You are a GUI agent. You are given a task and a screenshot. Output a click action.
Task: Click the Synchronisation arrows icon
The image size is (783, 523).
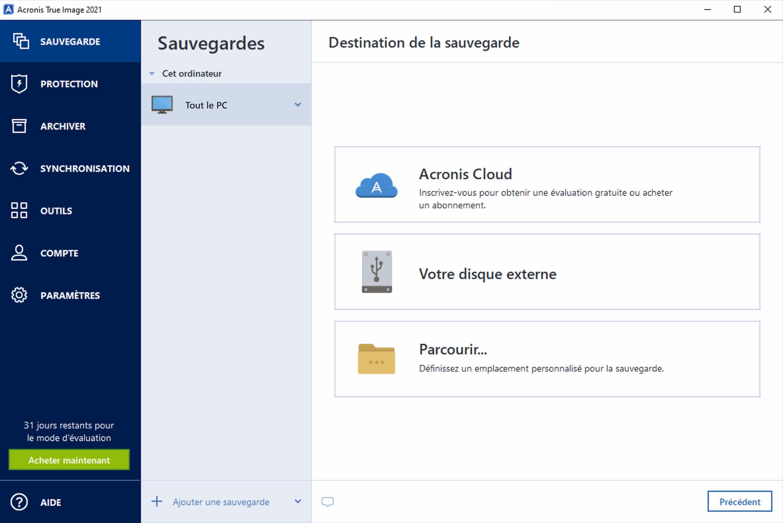click(19, 168)
